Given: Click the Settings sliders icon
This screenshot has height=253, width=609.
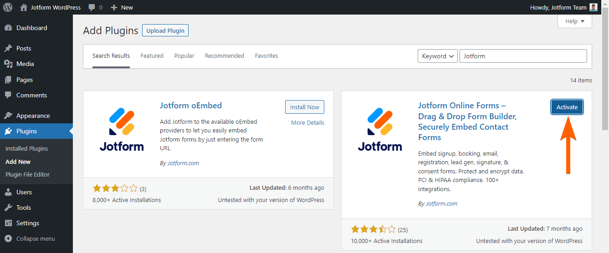Looking at the screenshot, I should pyautogui.click(x=8, y=223).
